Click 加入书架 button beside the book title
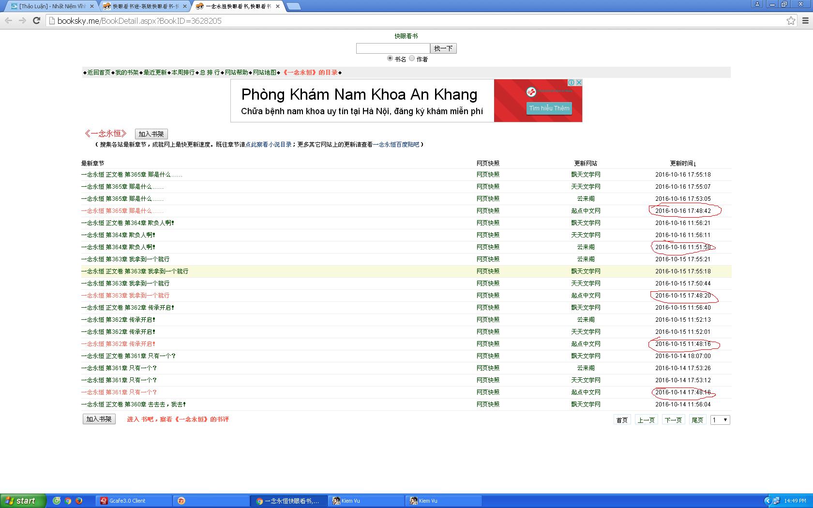Viewport: 813px width, 508px height. click(x=151, y=134)
